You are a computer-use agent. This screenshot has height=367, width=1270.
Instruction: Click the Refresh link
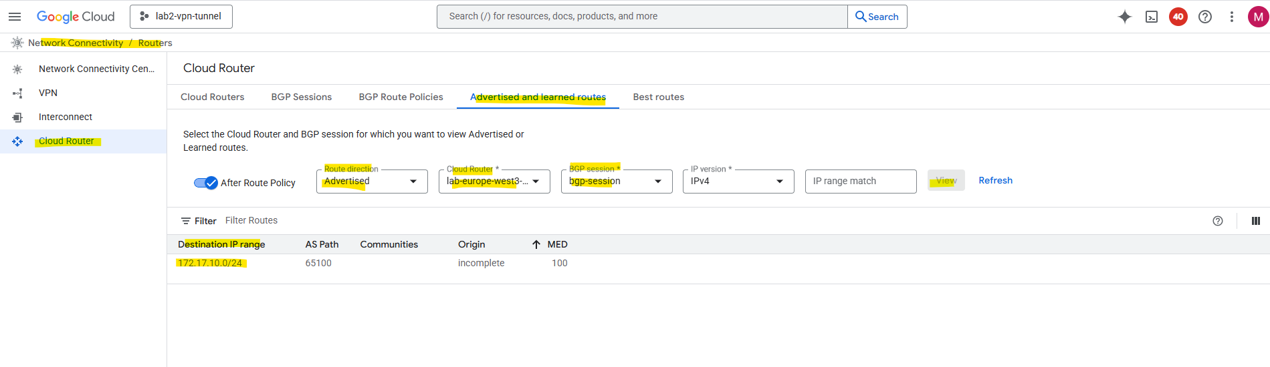click(995, 180)
